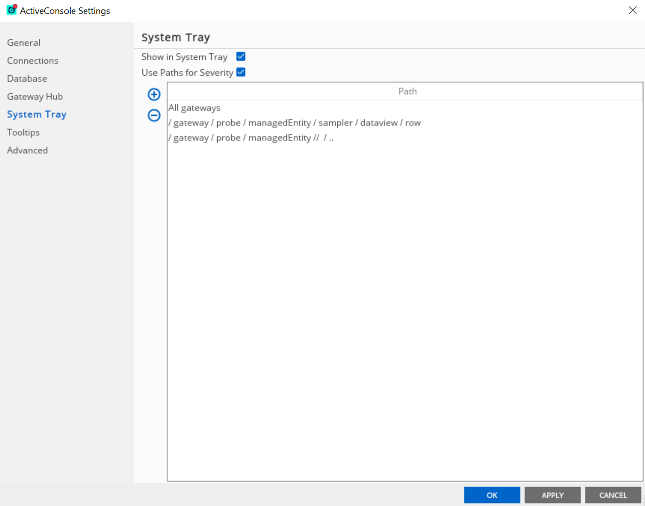Click the minus icon to remove a path
The height and width of the screenshot is (506, 645).
point(154,116)
